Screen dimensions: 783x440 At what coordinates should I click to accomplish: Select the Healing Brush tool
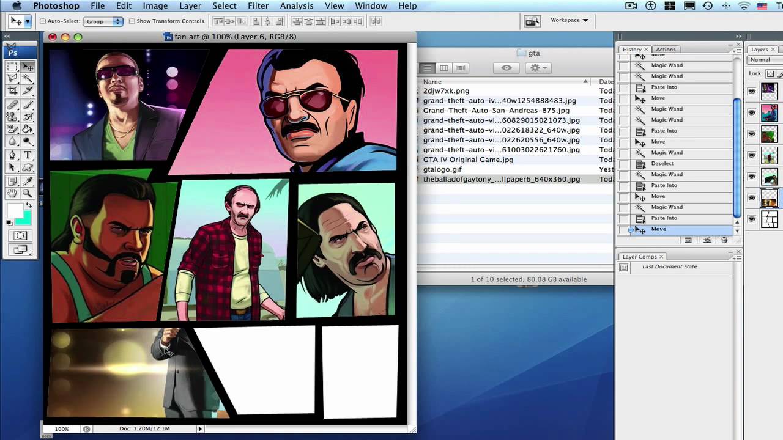pyautogui.click(x=12, y=105)
